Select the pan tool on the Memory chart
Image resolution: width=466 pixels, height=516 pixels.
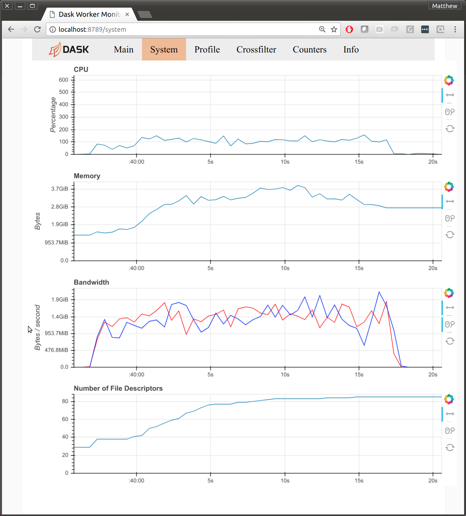click(449, 201)
